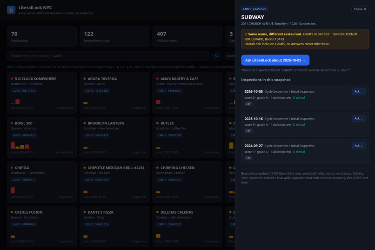Open the BUTLER coffee/tea card
The width and height of the screenshot is (375, 250).
(187, 137)
